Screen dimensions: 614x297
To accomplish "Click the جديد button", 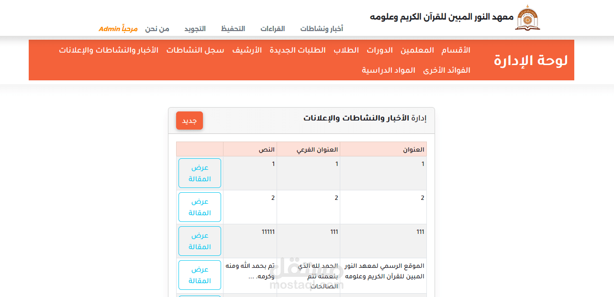I will [x=190, y=121].
